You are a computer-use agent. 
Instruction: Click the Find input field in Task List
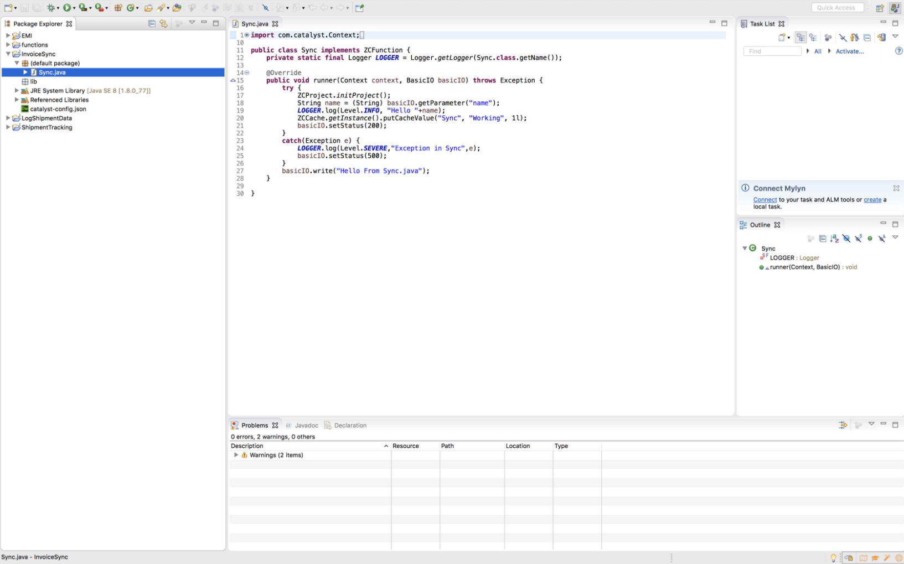[x=772, y=51]
